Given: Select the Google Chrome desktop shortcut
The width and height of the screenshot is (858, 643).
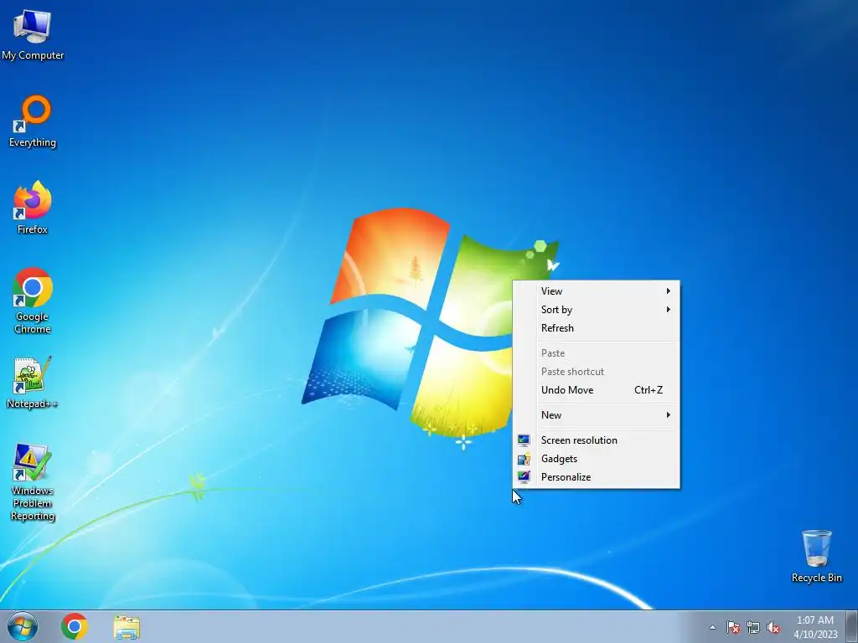Looking at the screenshot, I should (x=33, y=301).
